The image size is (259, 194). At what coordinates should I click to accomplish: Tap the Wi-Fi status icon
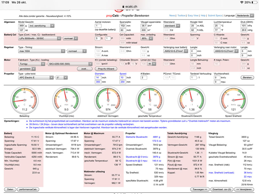pos(242,2)
